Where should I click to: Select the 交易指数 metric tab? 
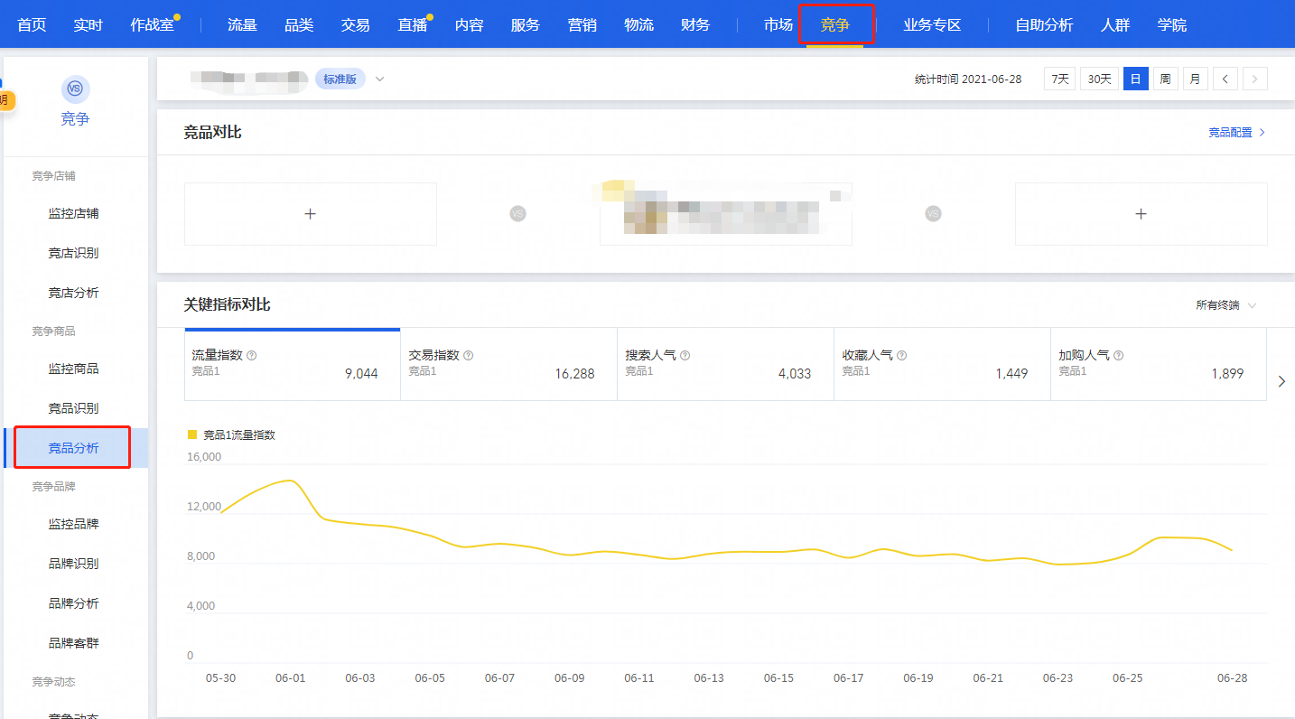point(509,364)
